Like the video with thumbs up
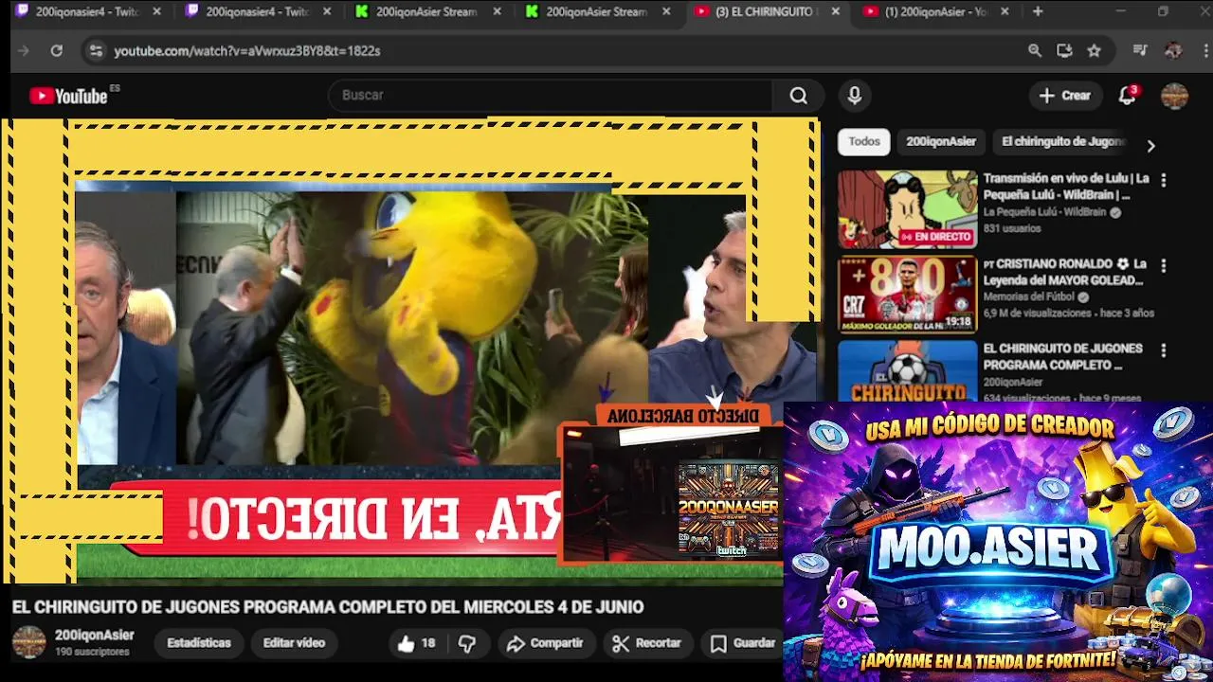This screenshot has height=682, width=1213. (407, 643)
